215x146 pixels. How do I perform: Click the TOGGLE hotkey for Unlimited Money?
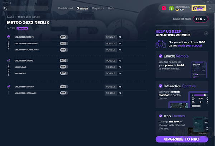point(111,87)
